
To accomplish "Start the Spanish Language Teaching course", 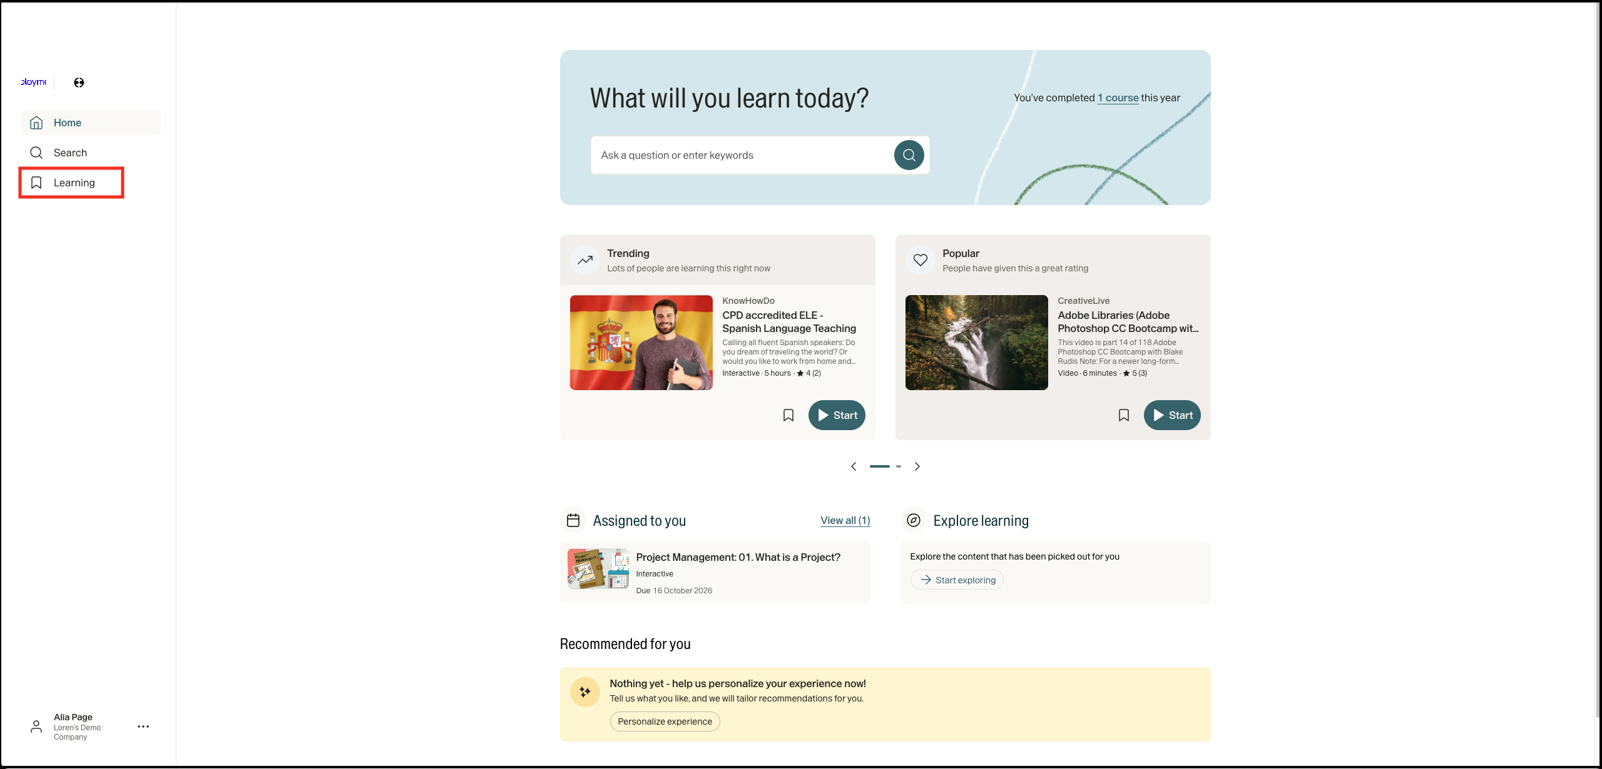I will 837,415.
